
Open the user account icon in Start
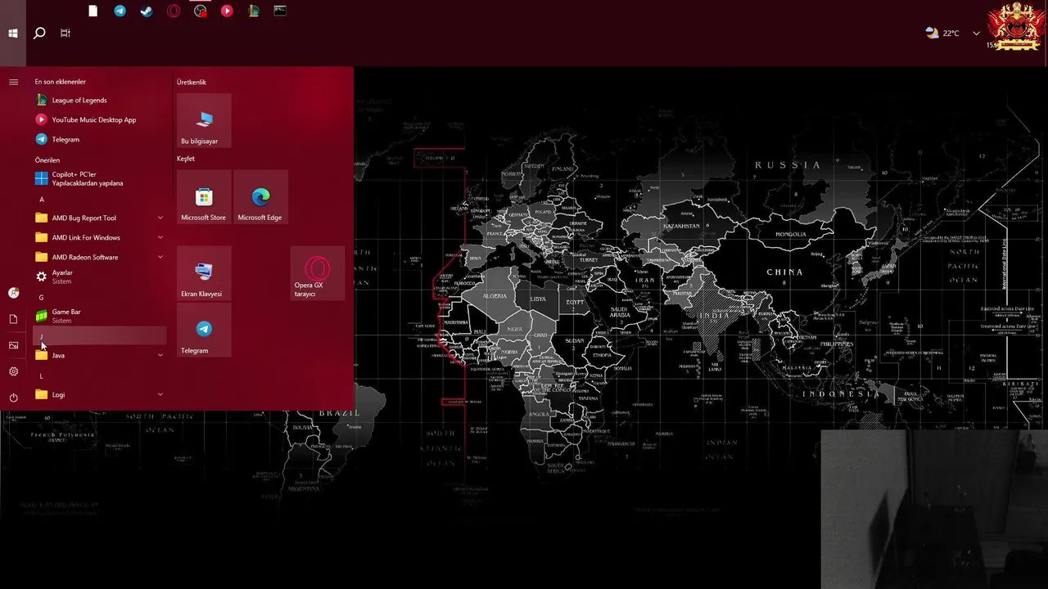(13, 293)
